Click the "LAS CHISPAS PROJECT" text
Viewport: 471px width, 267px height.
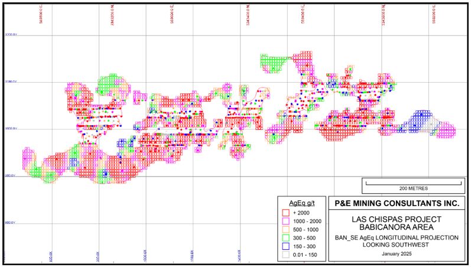click(397, 219)
